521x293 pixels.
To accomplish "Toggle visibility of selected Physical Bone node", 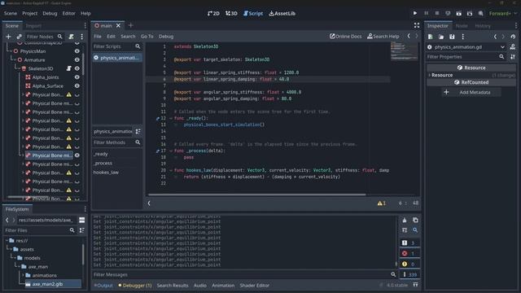I will tap(77, 155).
